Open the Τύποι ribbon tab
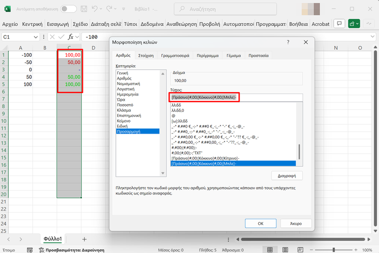 pyautogui.click(x=130, y=24)
